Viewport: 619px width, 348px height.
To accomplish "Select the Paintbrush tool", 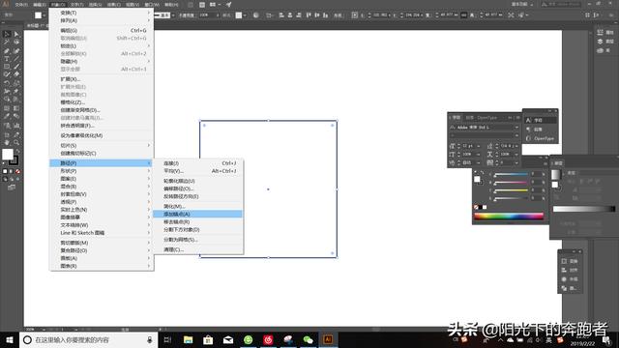I will pos(16,67).
